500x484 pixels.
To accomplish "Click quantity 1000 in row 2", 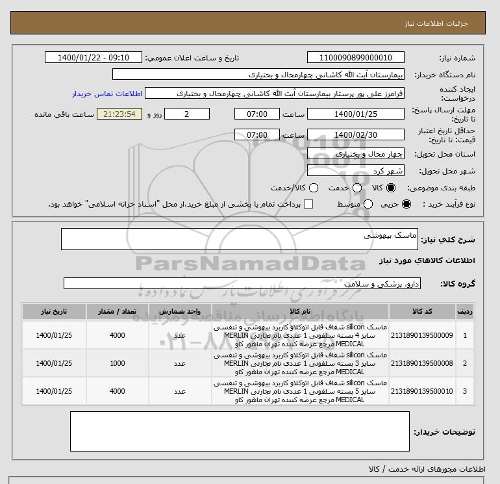I will pyautogui.click(x=118, y=363).
